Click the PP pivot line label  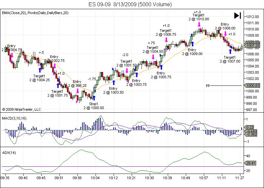coord(208,86)
